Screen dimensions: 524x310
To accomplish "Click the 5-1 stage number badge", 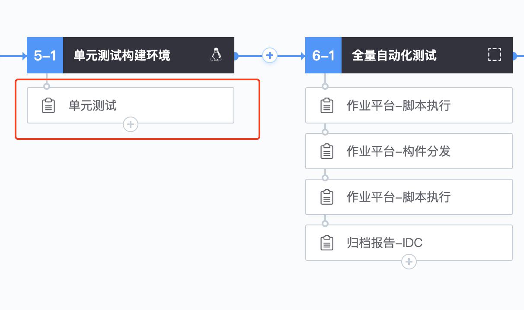I will click(x=45, y=55).
